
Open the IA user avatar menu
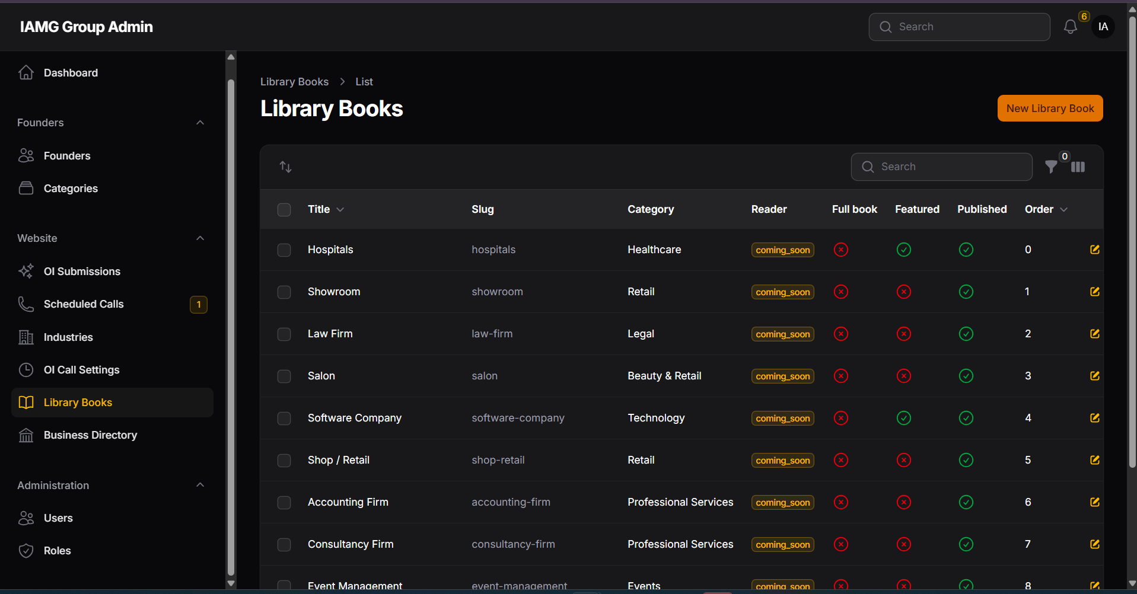[1103, 27]
